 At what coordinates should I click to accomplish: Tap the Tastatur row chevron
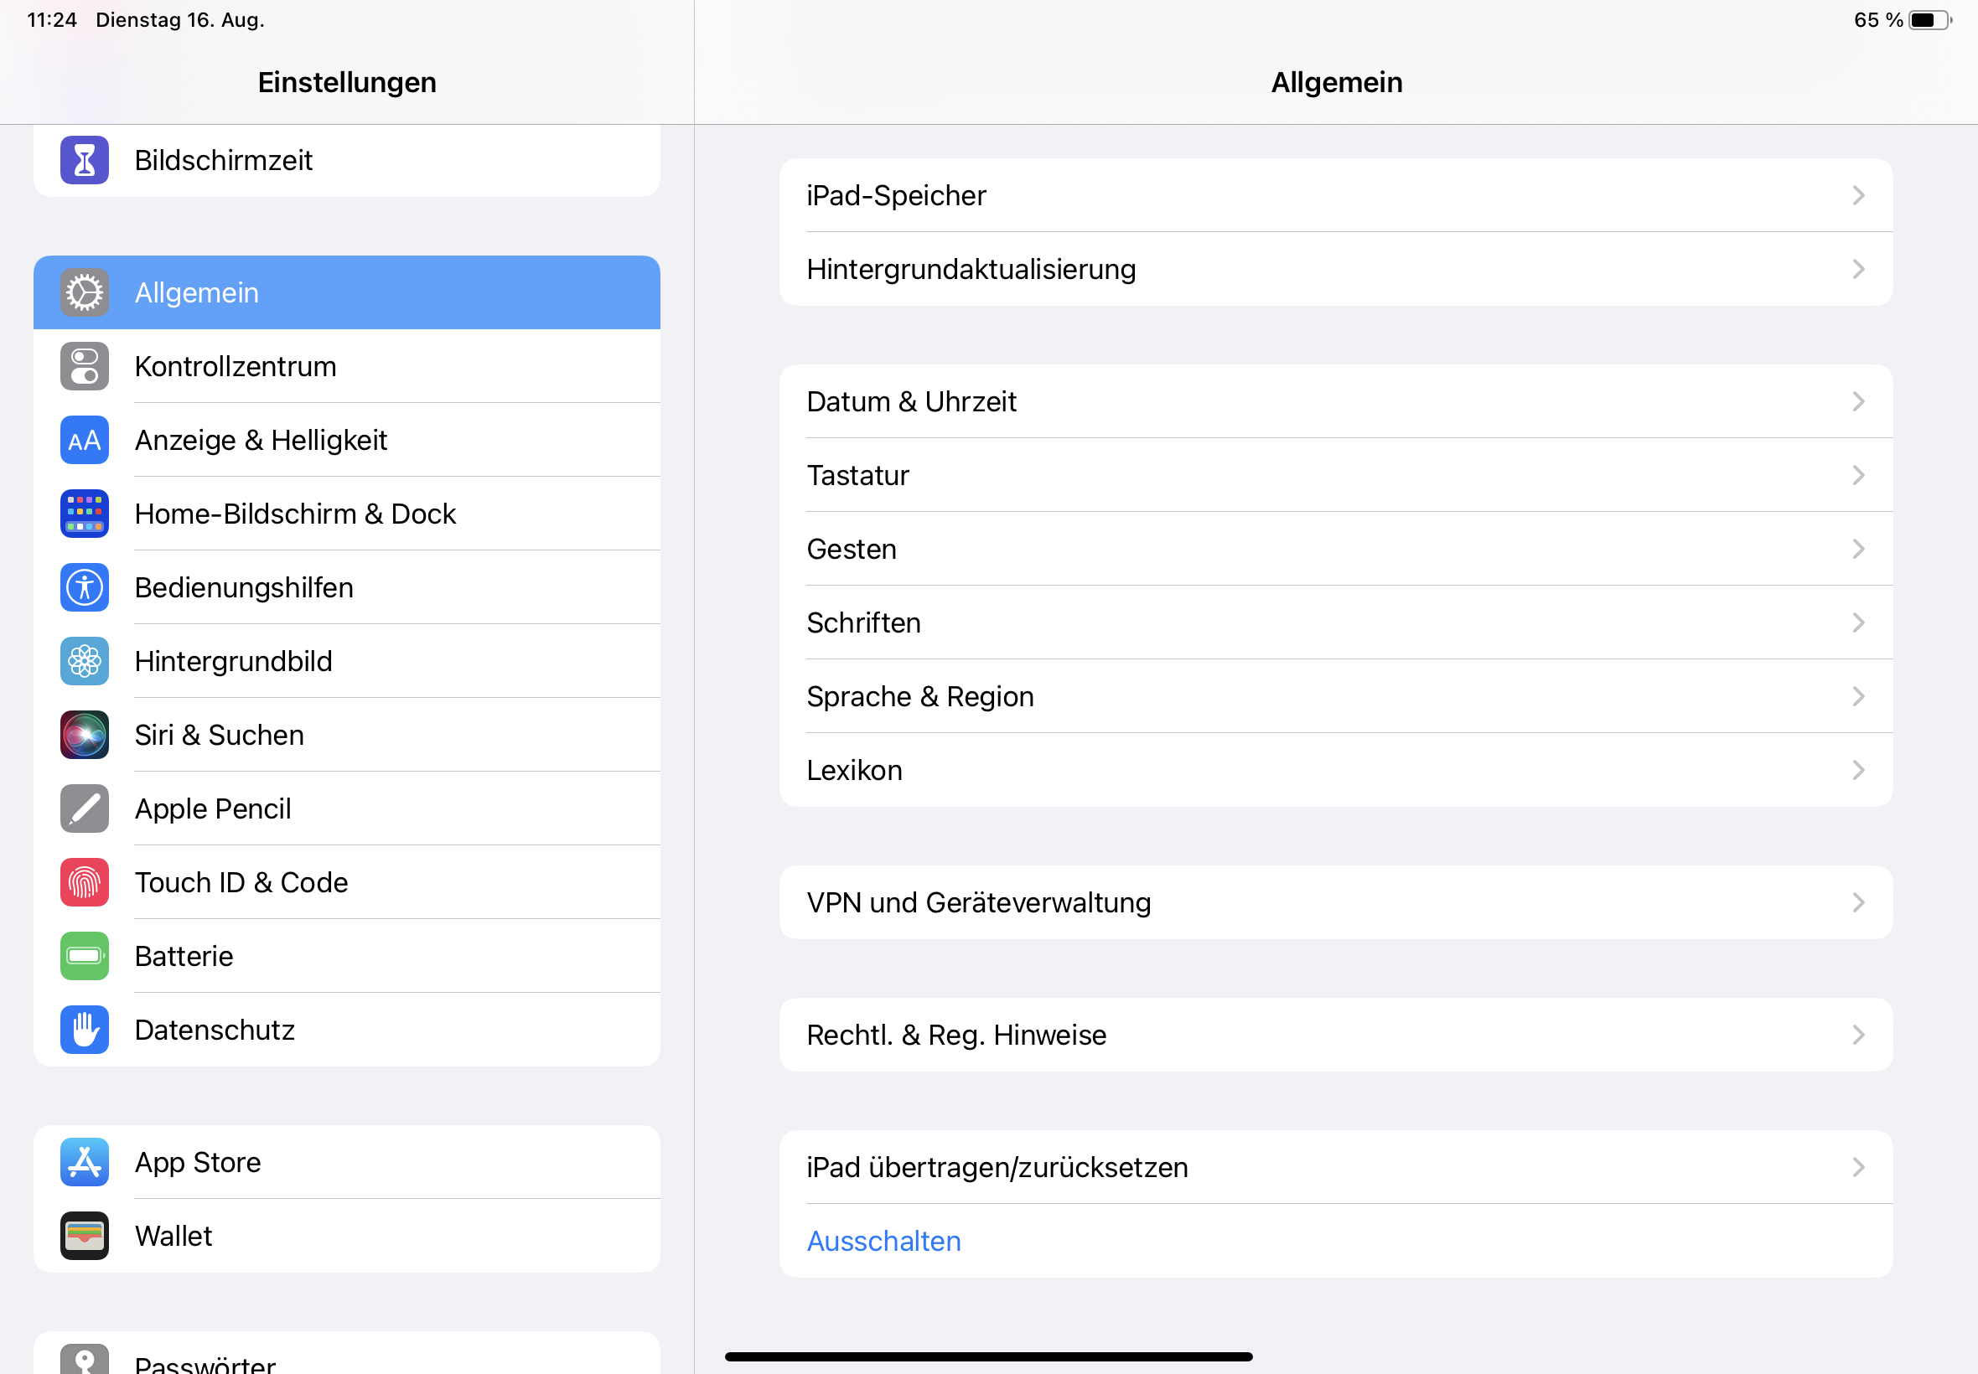[x=1858, y=475]
